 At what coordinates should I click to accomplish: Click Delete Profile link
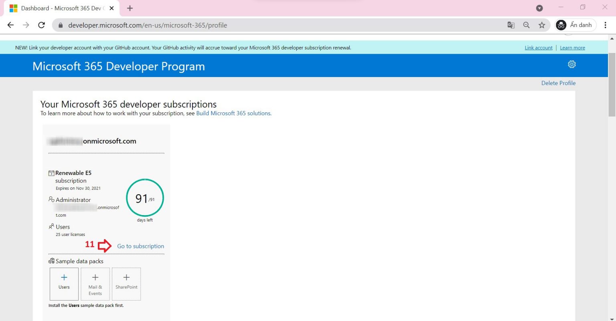[558, 83]
